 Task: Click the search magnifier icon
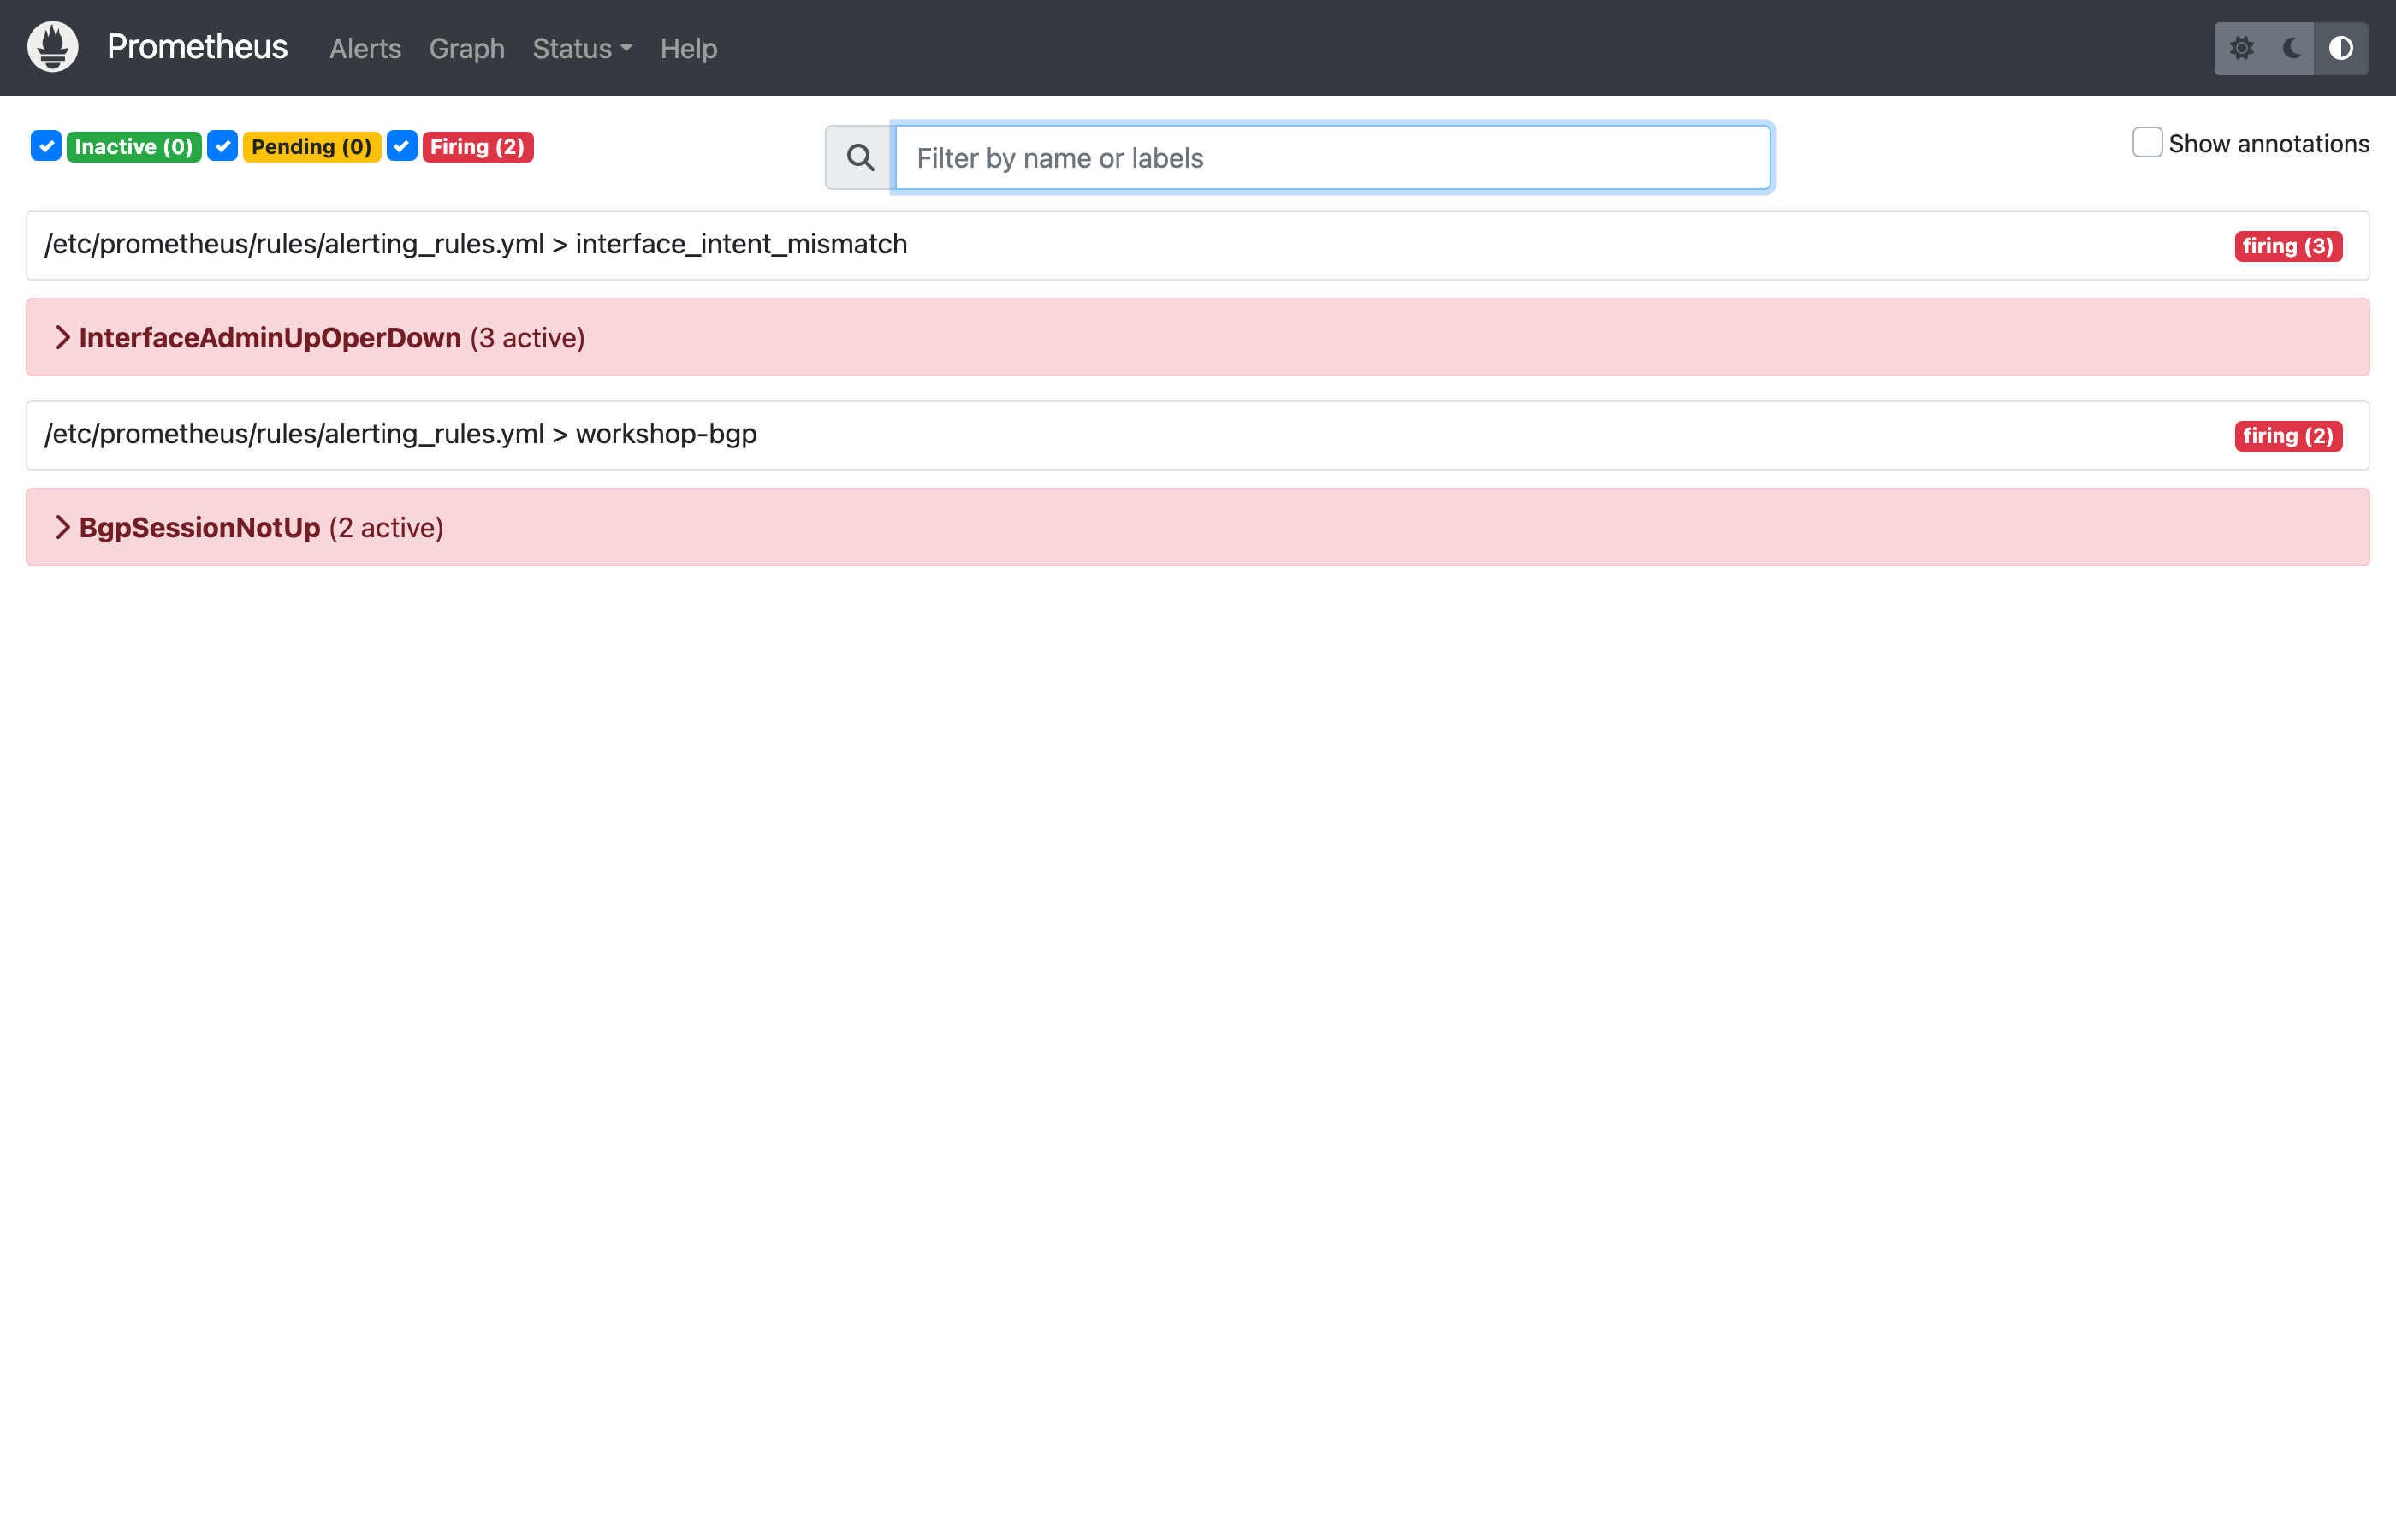coord(860,158)
